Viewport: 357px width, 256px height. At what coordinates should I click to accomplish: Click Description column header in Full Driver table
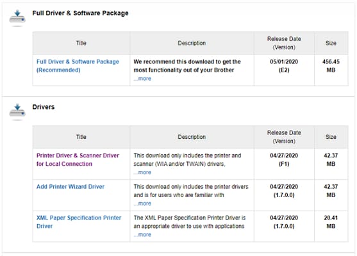(x=192, y=43)
